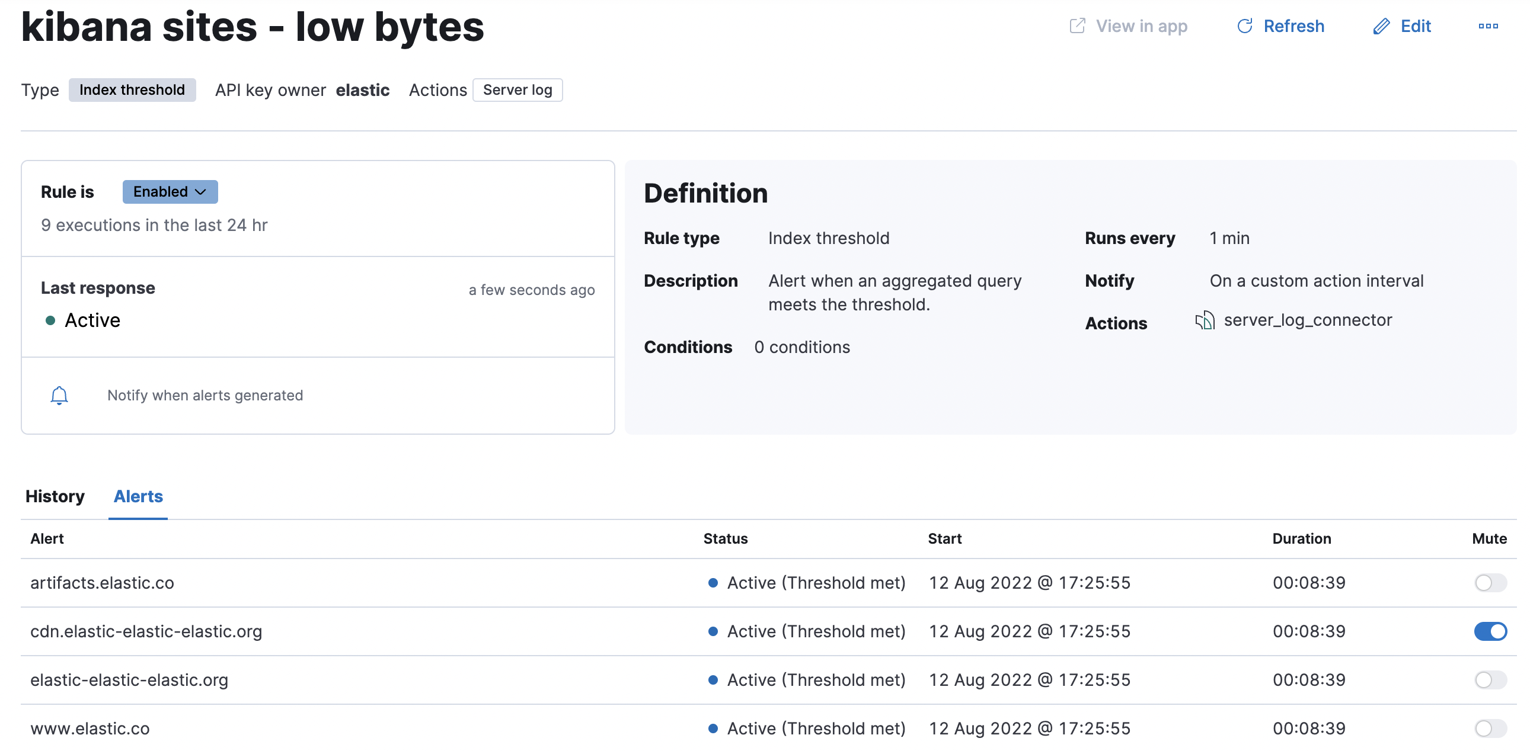Click the server_log_connector log icon
The width and height of the screenshot is (1530, 751).
(1205, 320)
